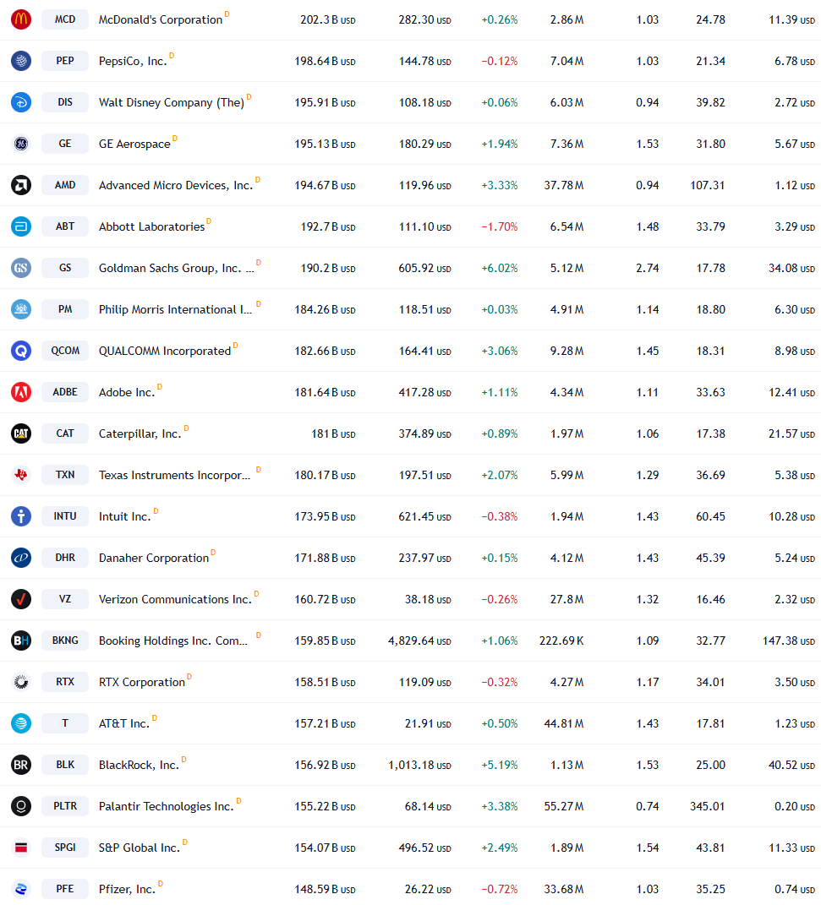Viewport: 821px width, 905px height.
Task: Click the RTX Corporation logo icon
Action: (21, 682)
